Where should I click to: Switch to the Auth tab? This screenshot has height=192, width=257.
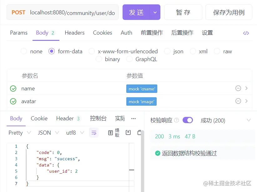pos(126,33)
